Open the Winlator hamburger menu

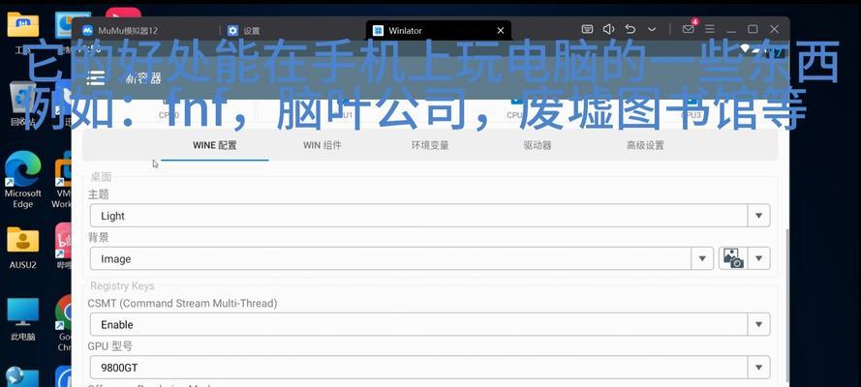[96, 77]
